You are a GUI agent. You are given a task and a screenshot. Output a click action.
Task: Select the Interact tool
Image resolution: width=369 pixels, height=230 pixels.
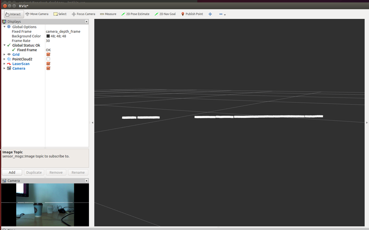point(12,14)
